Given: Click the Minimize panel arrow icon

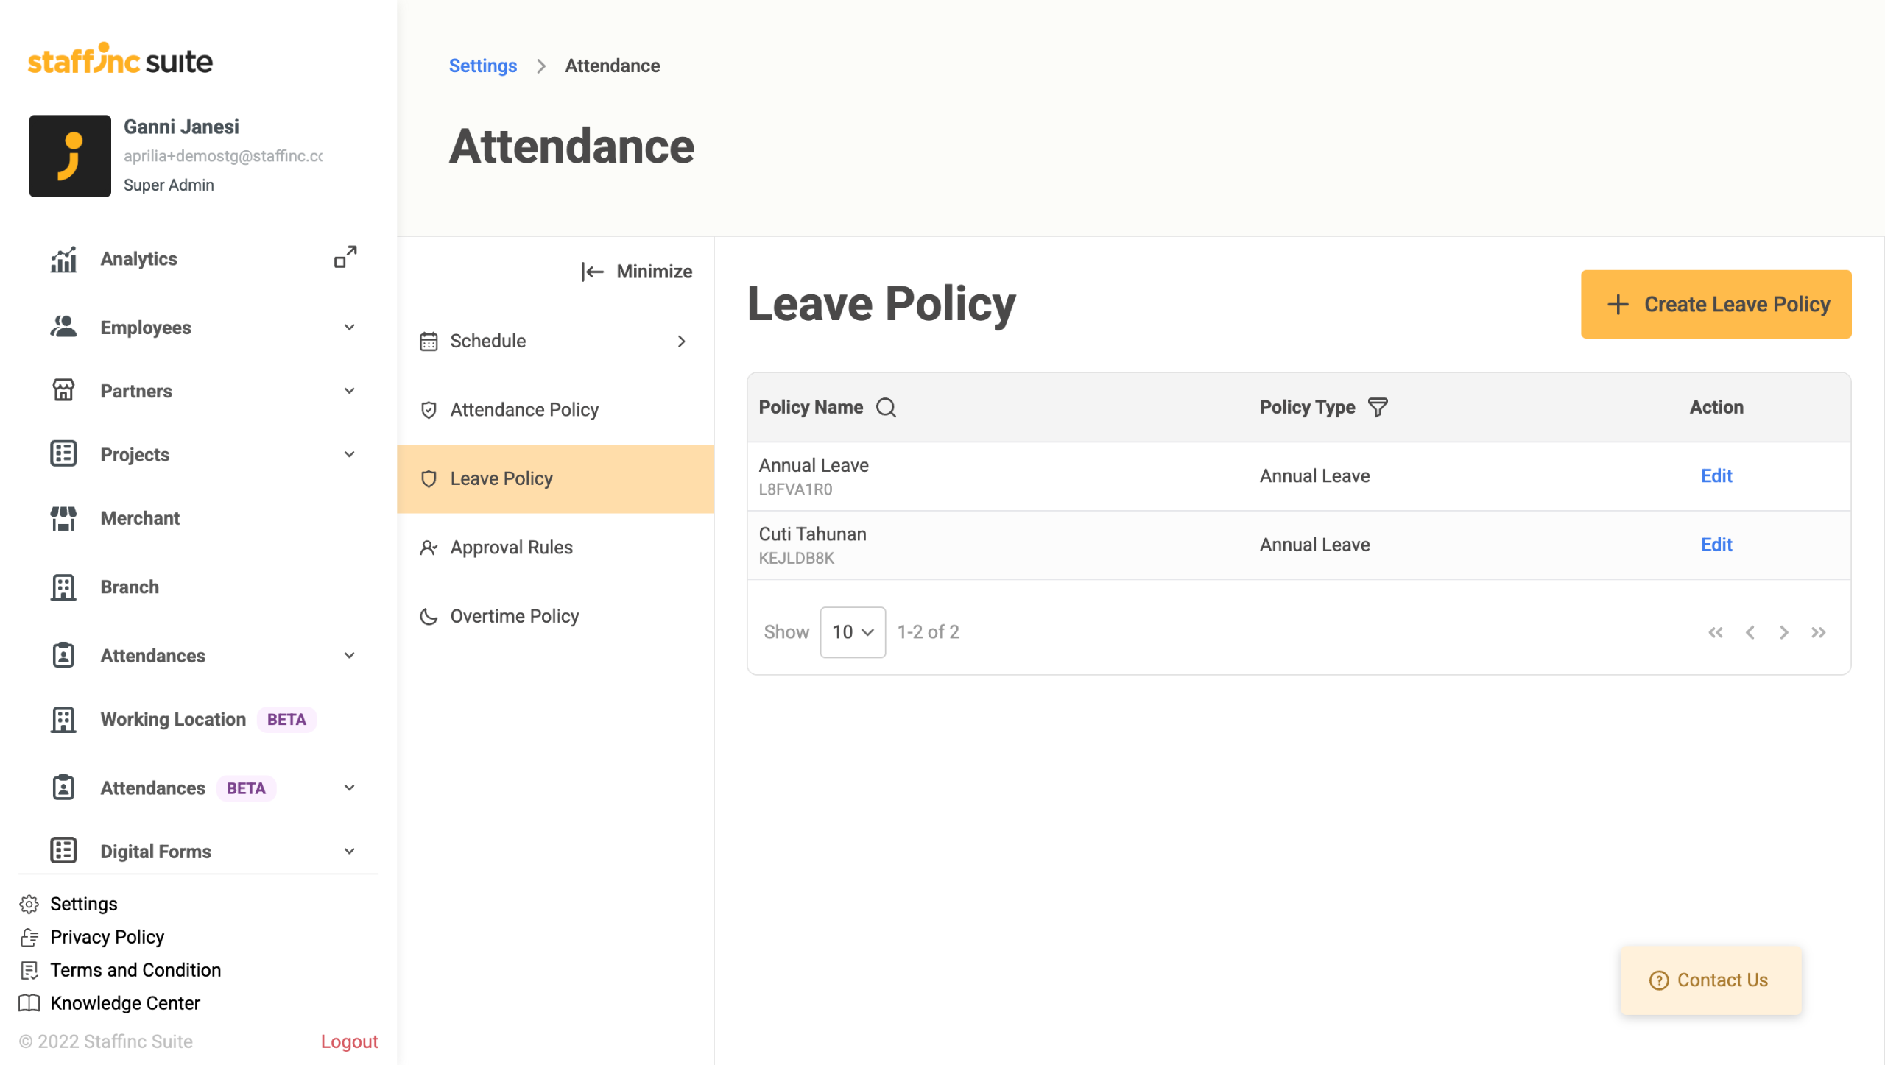Looking at the screenshot, I should 592,272.
